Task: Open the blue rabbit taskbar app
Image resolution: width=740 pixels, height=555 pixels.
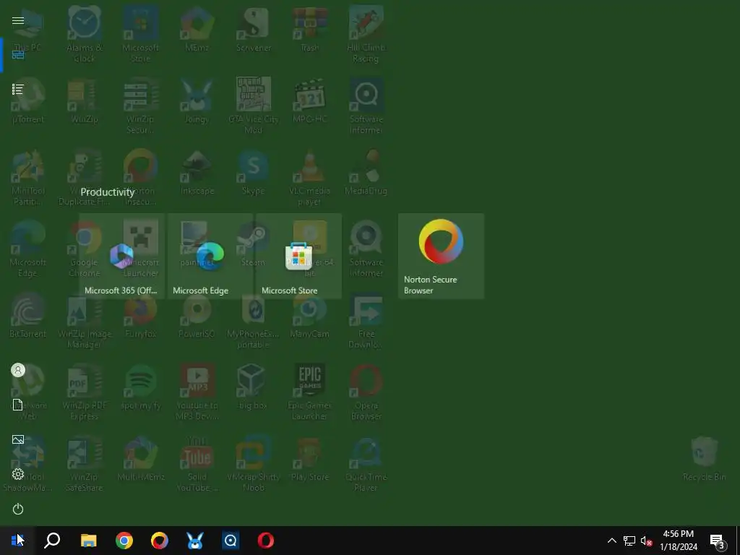Action: click(x=195, y=541)
